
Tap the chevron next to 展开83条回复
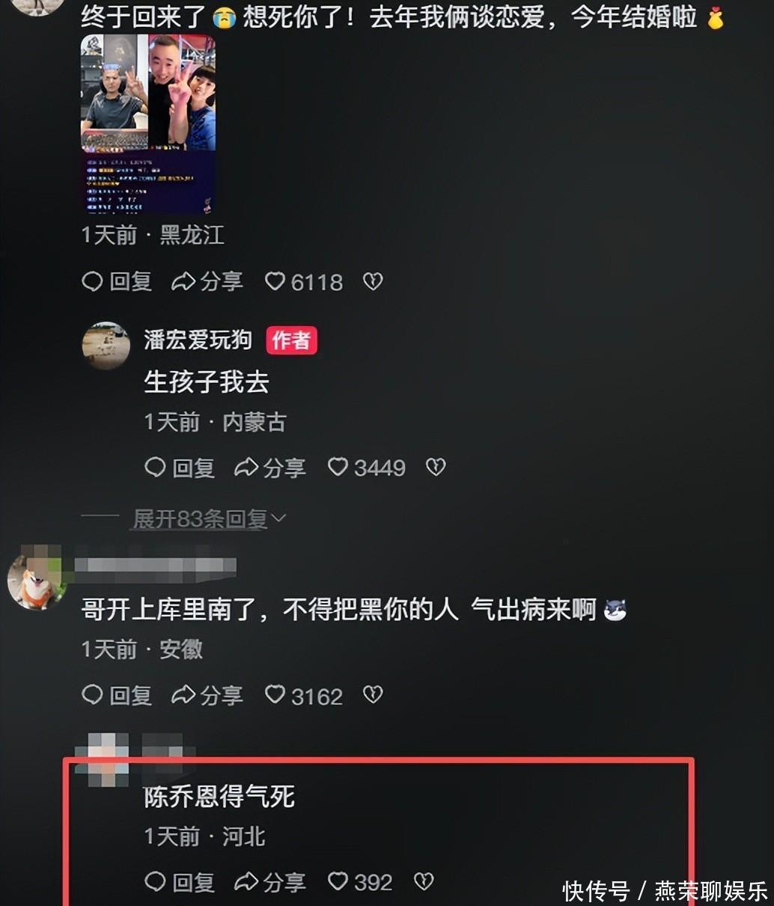tap(278, 518)
